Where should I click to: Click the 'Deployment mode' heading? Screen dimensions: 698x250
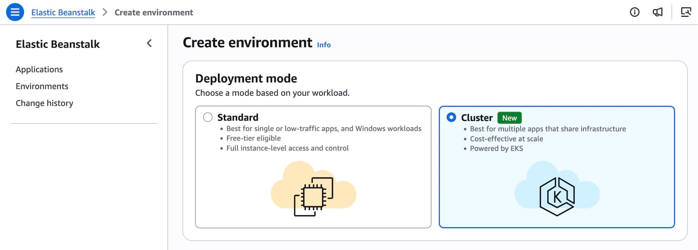tap(246, 79)
